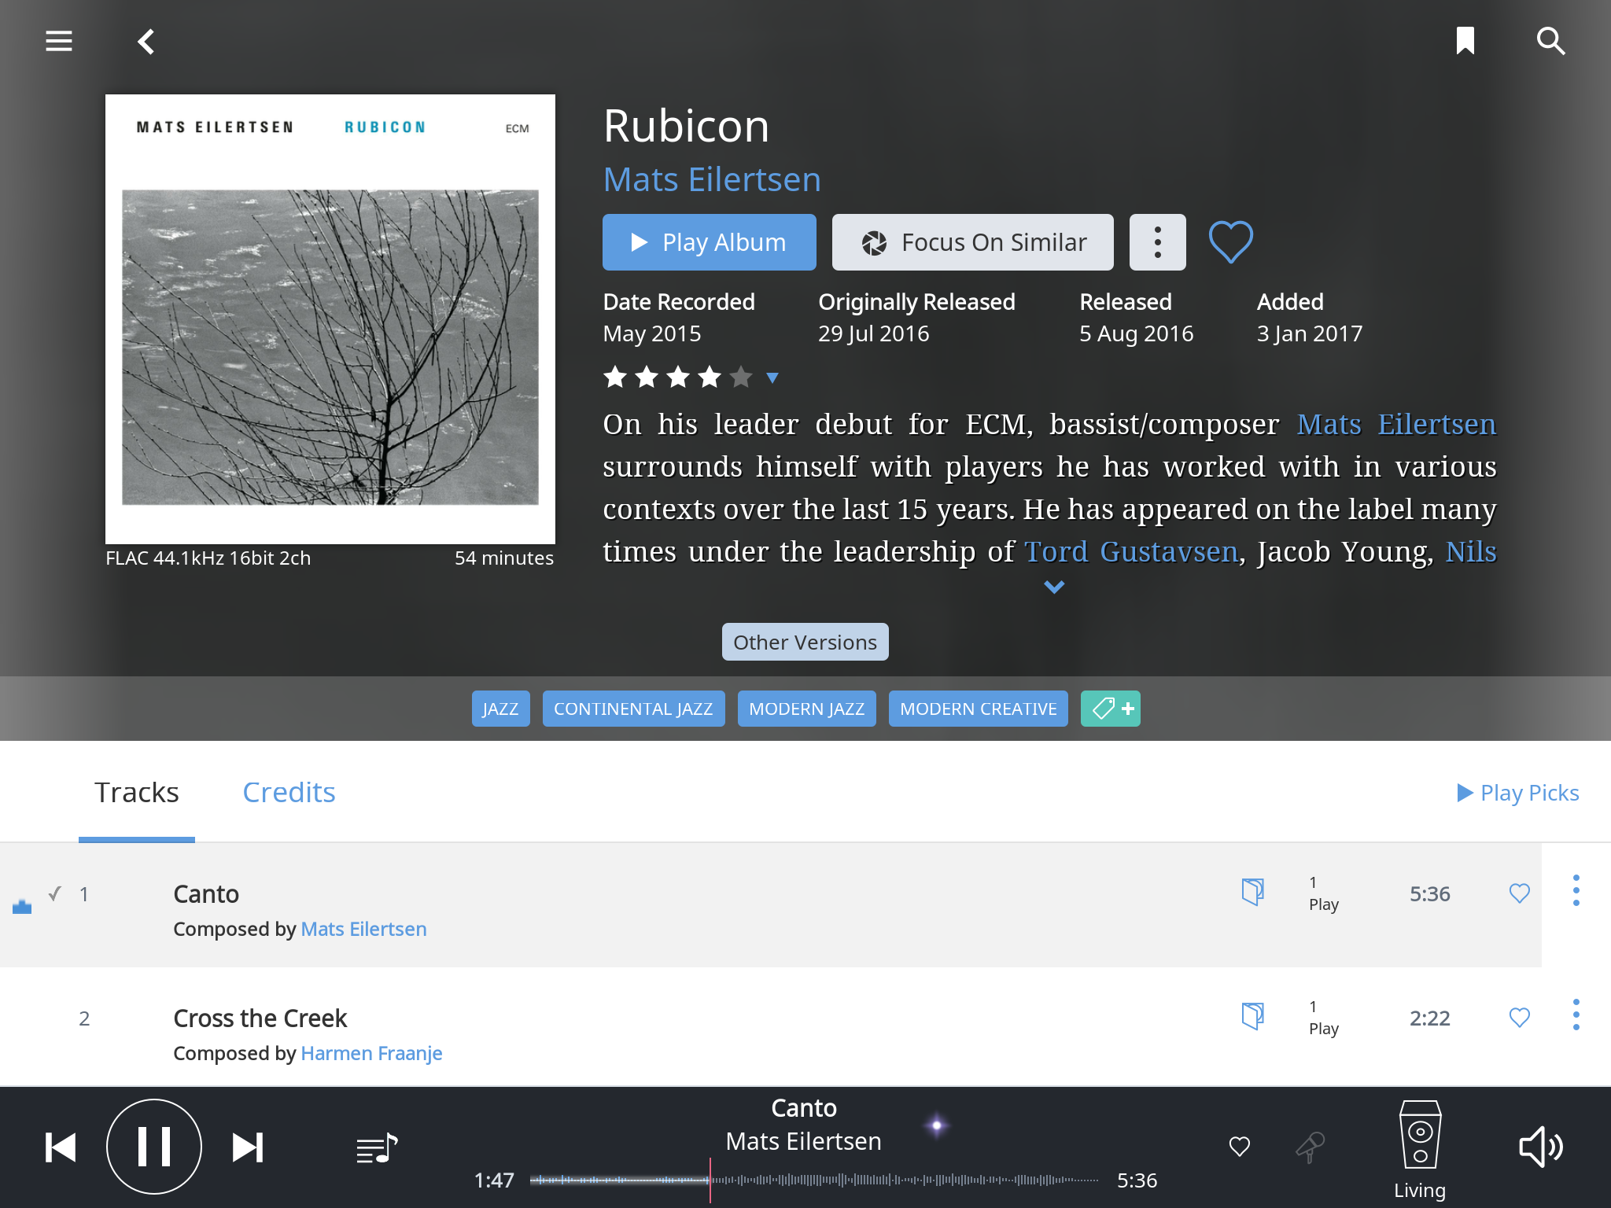Pause playback with the pause button
Image resolution: width=1611 pixels, height=1208 pixels.
[154, 1147]
